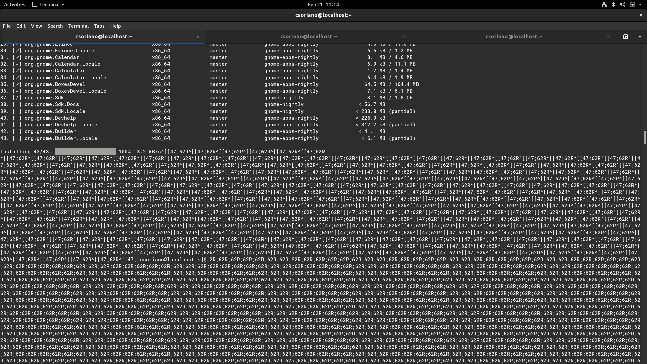Screen dimensions: 647x364
Task: Open the clock and calendar popup
Action: pyautogui.click(x=323, y=4)
